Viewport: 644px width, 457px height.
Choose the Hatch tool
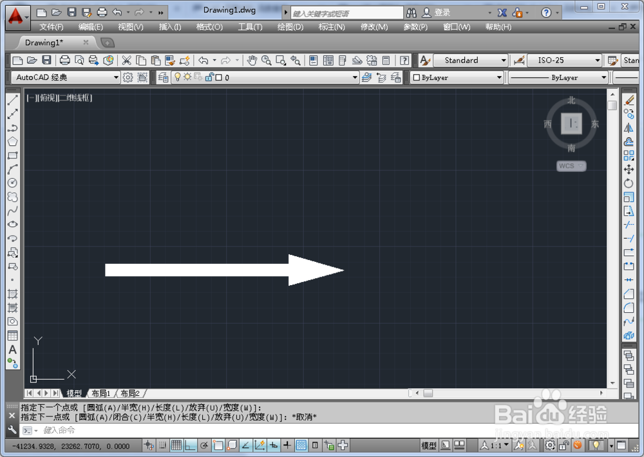point(13,294)
